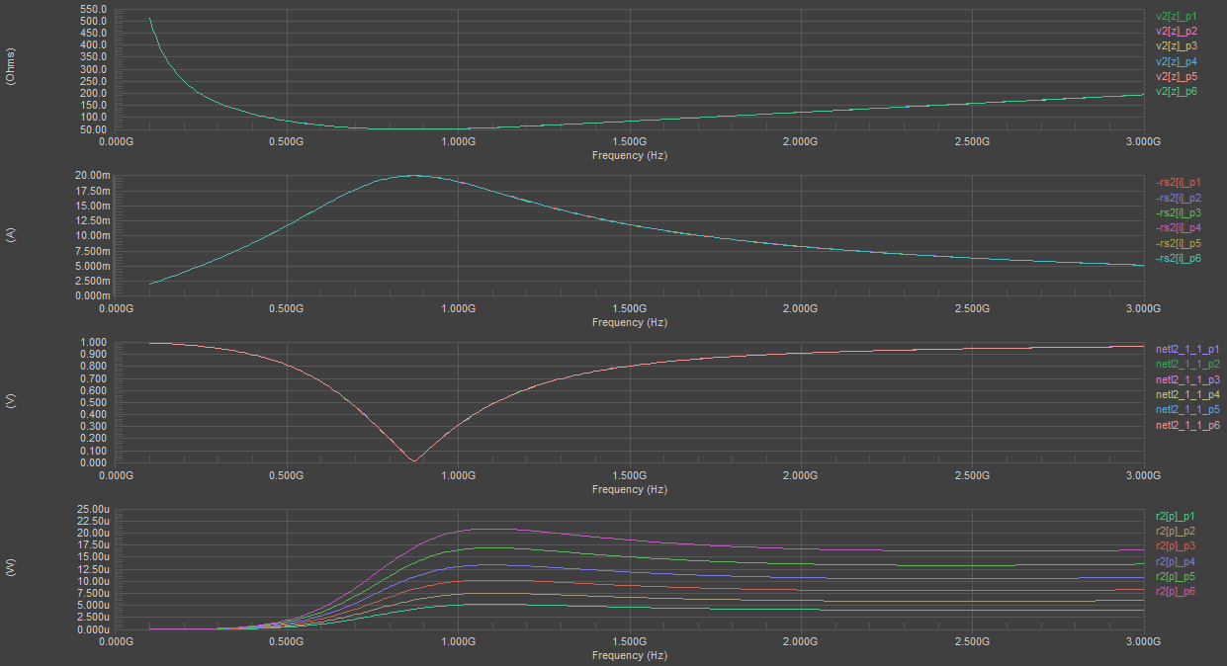This screenshot has height=666, width=1227.
Task: Highlight the netl2_1_1_p5 trace label
Action: tap(1185, 408)
